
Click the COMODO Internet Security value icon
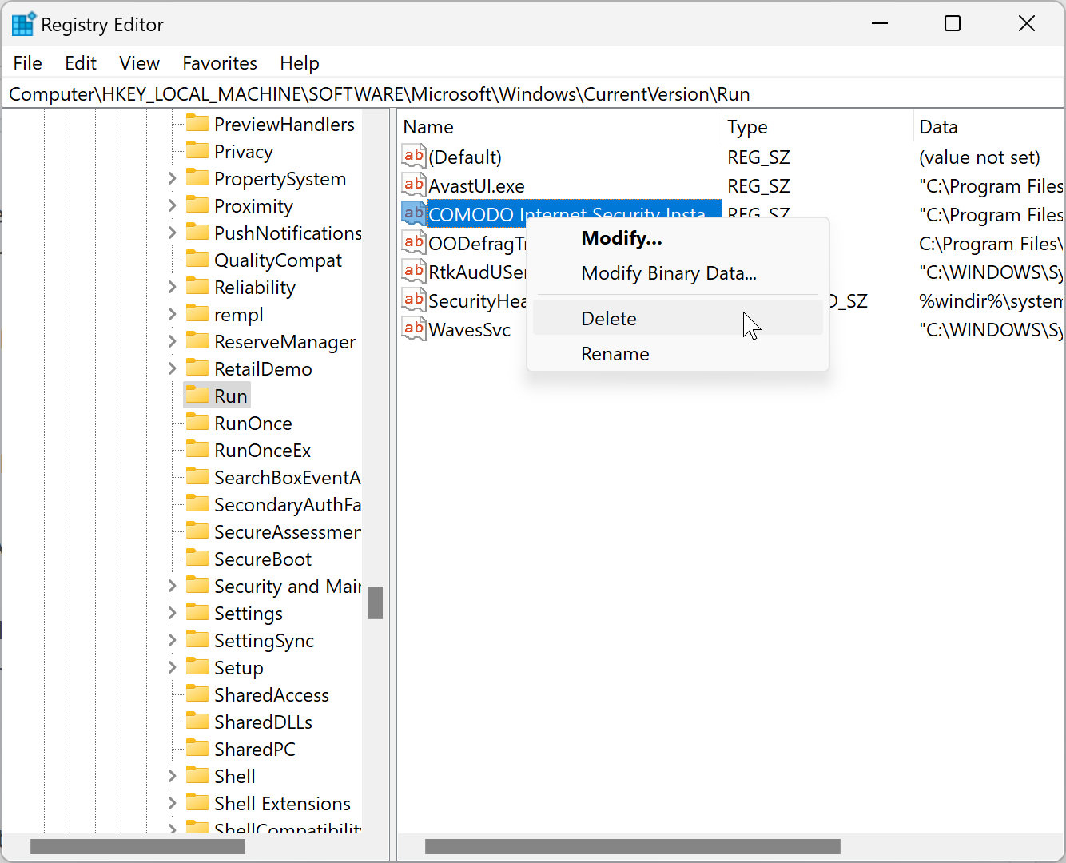(x=414, y=213)
